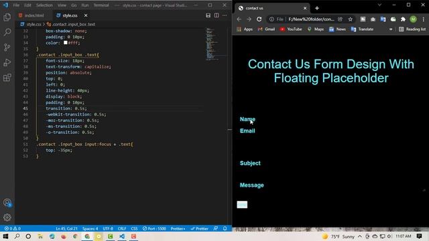Go forward in Chrome

[x=249, y=19]
